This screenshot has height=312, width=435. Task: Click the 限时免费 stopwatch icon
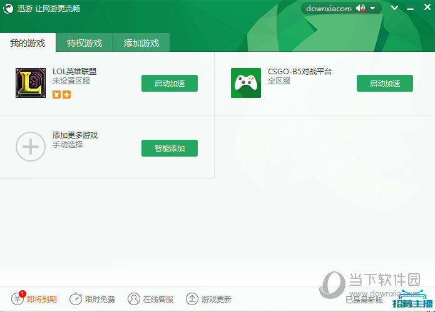coord(76,300)
